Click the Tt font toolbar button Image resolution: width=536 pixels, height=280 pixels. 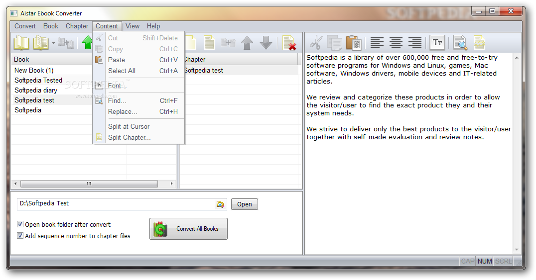click(x=437, y=43)
